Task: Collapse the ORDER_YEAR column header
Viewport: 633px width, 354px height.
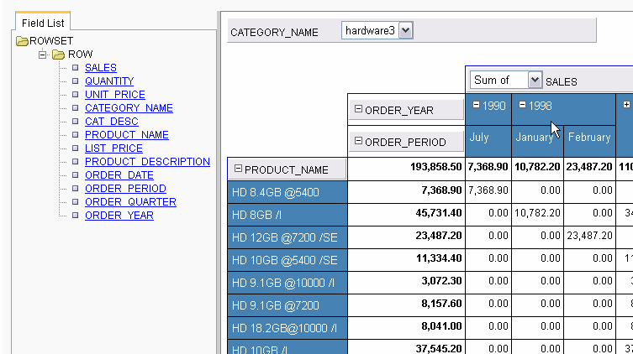Action: pos(358,109)
